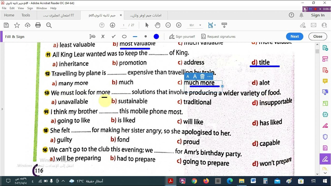Image resolution: width=331 pixels, height=186 pixels.
Task: Select the checkmark tool
Action: (114, 36)
